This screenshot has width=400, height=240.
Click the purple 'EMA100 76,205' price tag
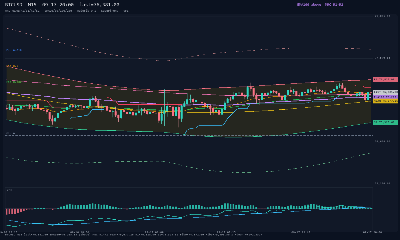[x=385, y=97]
